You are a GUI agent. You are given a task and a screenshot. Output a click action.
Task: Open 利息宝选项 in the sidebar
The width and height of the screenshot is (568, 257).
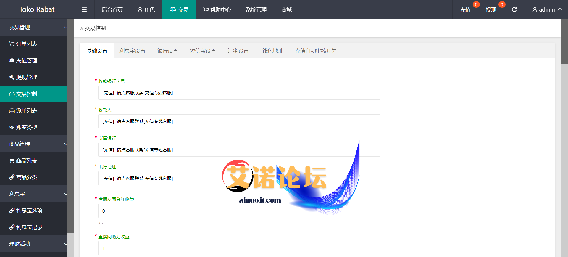(33, 211)
